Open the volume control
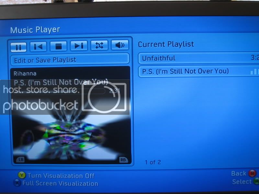The image size is (259, 194). (x=120, y=45)
